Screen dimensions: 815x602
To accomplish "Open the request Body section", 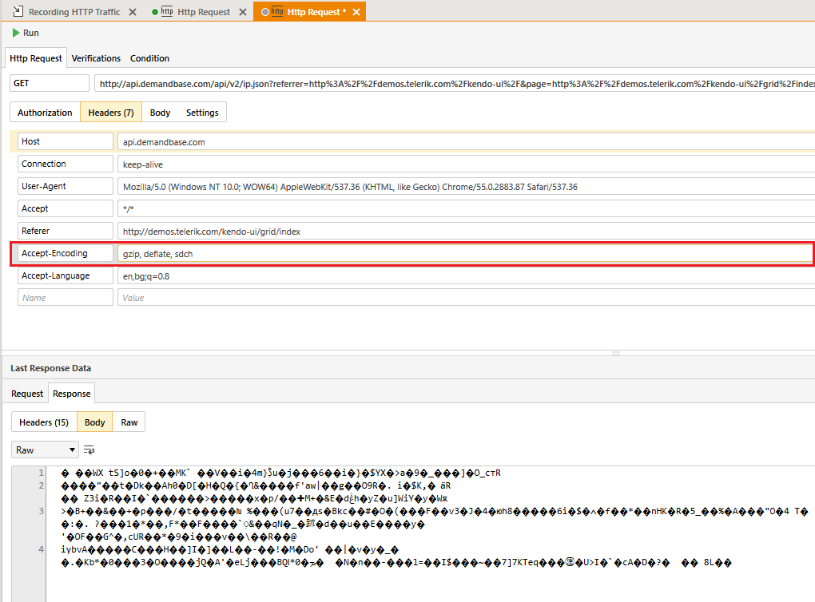I will tap(160, 113).
